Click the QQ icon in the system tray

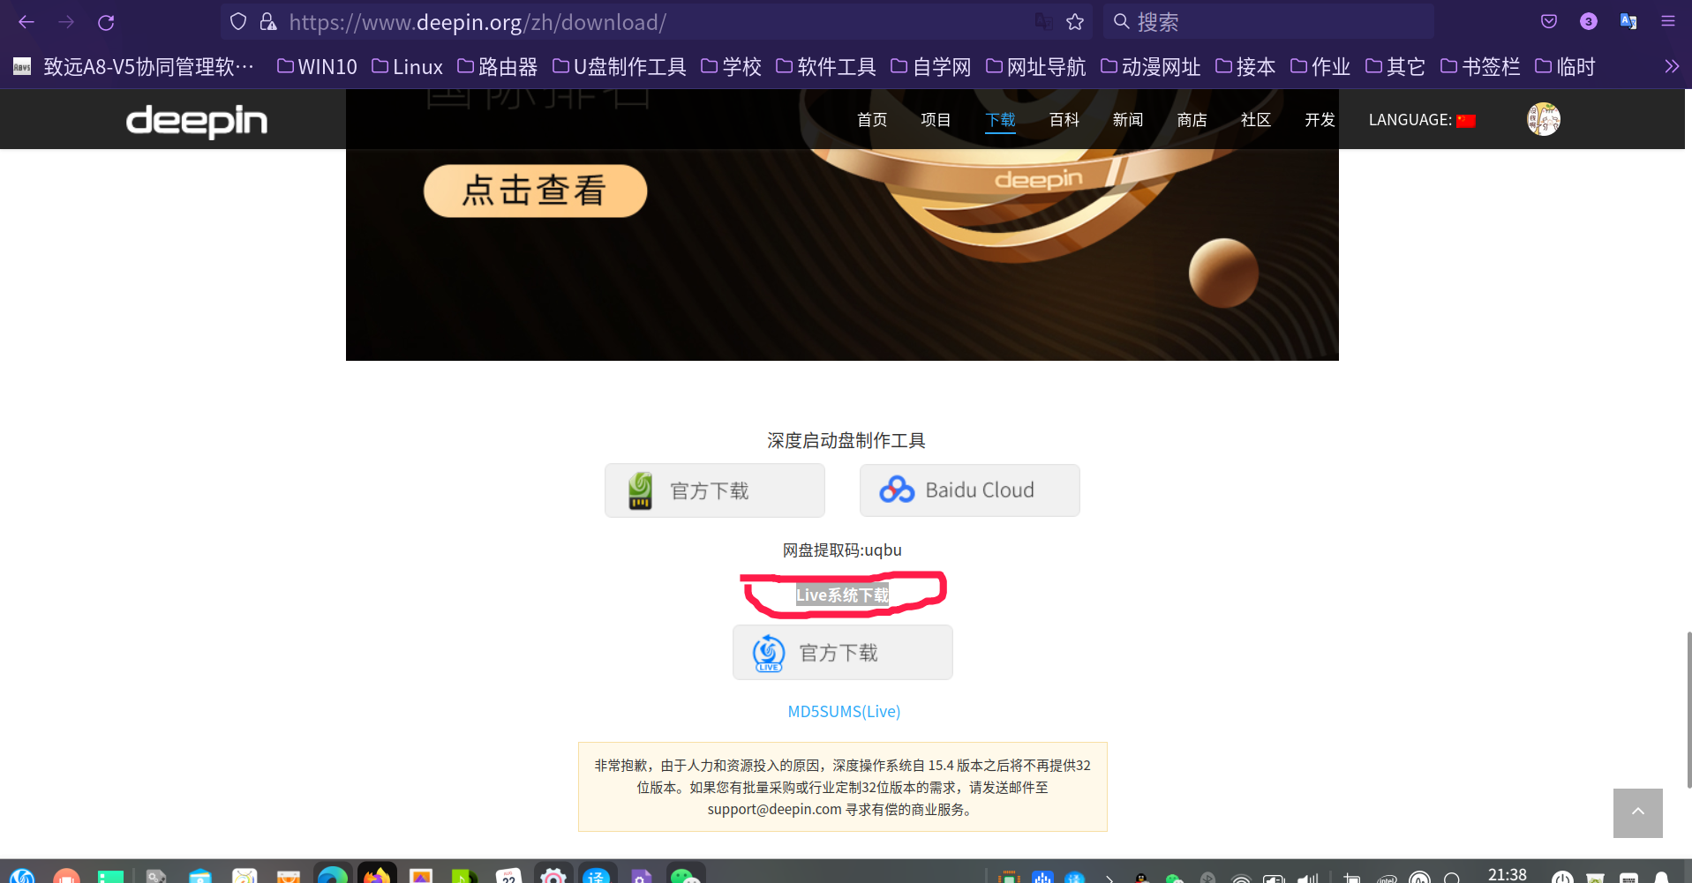(x=1141, y=876)
